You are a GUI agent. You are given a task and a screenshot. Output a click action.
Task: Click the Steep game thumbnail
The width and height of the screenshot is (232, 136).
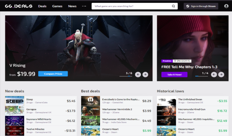15,101
